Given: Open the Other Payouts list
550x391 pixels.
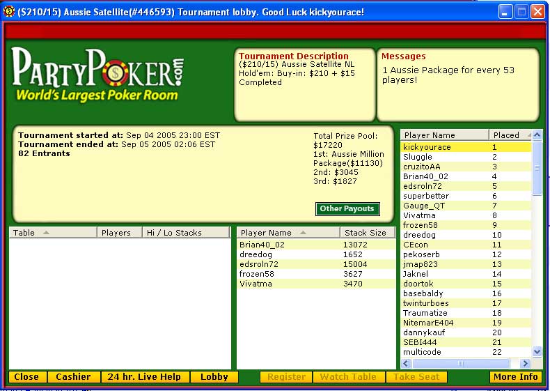Looking at the screenshot, I should pyautogui.click(x=347, y=208).
